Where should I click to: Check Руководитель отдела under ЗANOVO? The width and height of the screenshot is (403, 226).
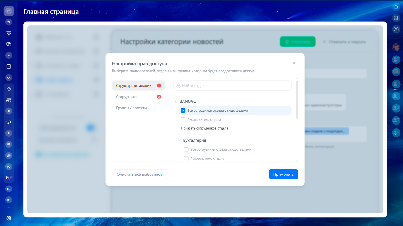[183, 120]
